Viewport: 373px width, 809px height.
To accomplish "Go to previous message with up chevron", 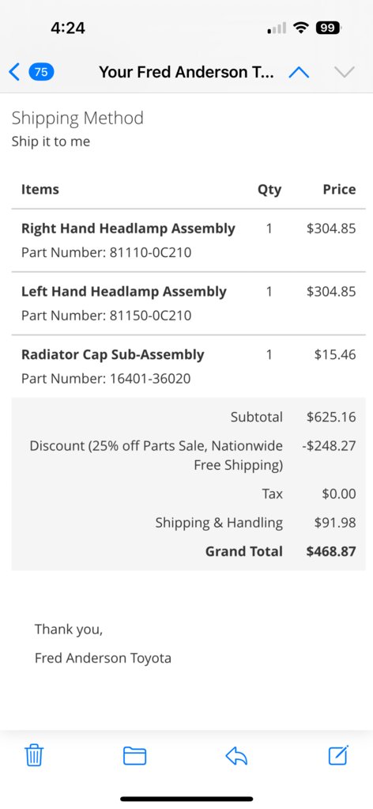I will click(299, 72).
